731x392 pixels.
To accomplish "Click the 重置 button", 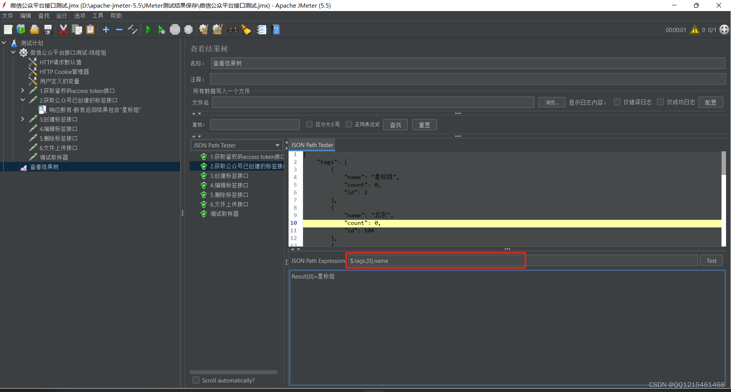I will (424, 125).
